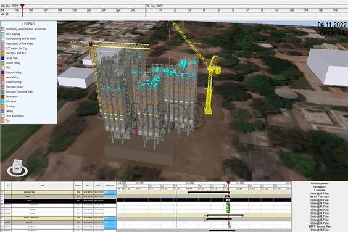Select the Door & Windows legend entry

(13, 115)
